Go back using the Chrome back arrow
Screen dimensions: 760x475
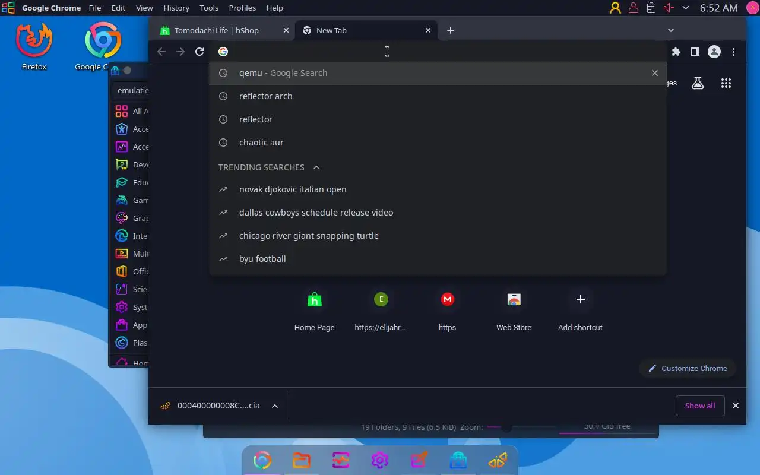tap(161, 52)
